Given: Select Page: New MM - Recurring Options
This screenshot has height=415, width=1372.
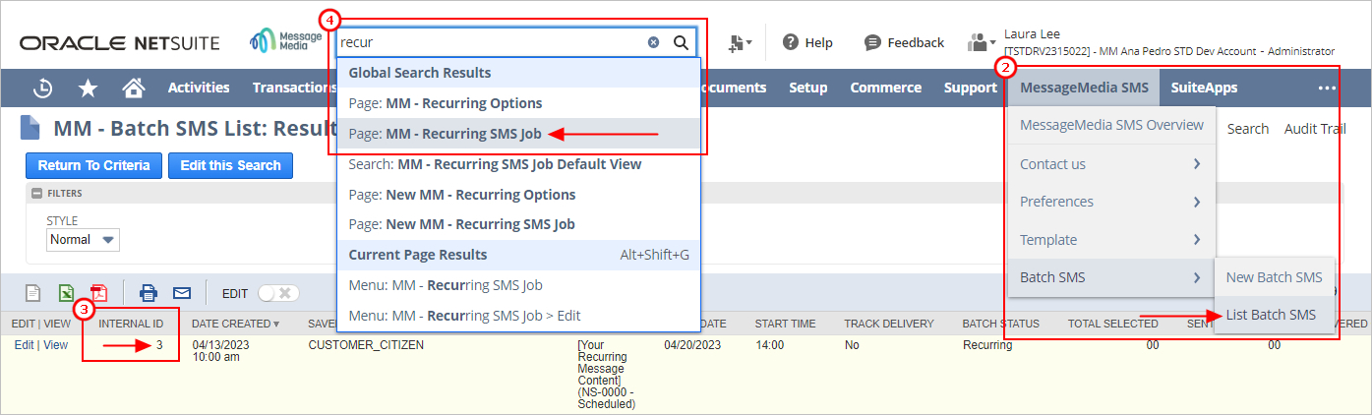Looking at the screenshot, I should point(518,195).
